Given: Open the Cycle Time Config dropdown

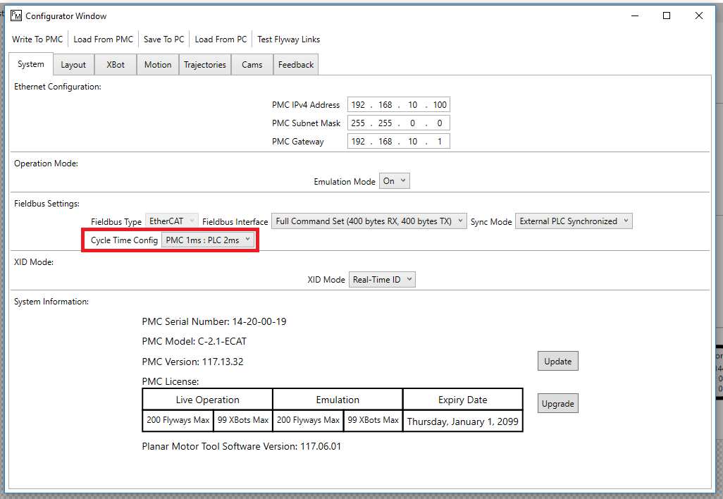Looking at the screenshot, I should [x=208, y=240].
